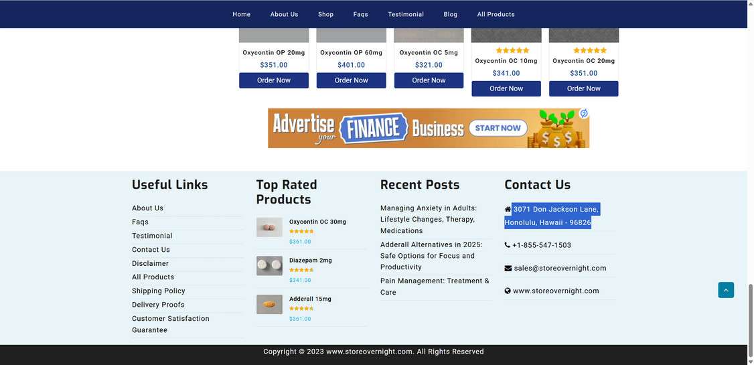Click Order Now for Oxycontin OP 60mg
Screen dimensions: 754x365
point(351,80)
